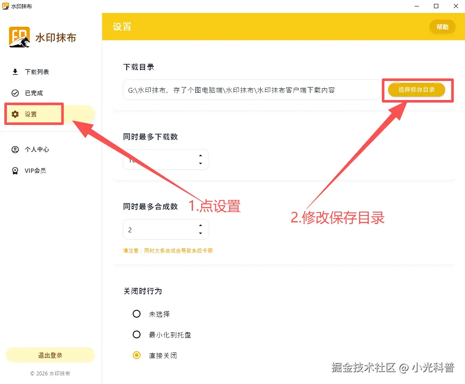
Task: Click the download directory path field
Action: 252,90
